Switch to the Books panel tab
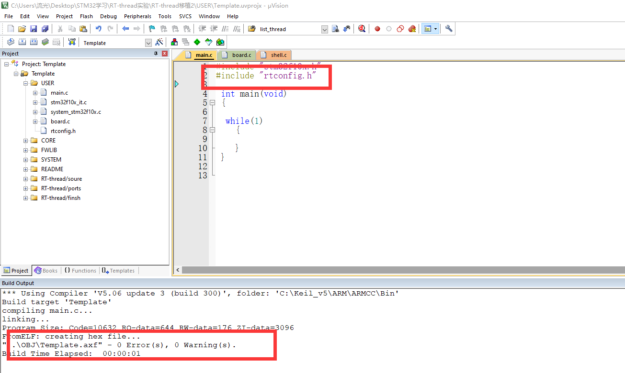Screen dimensions: 625x373 point(46,271)
